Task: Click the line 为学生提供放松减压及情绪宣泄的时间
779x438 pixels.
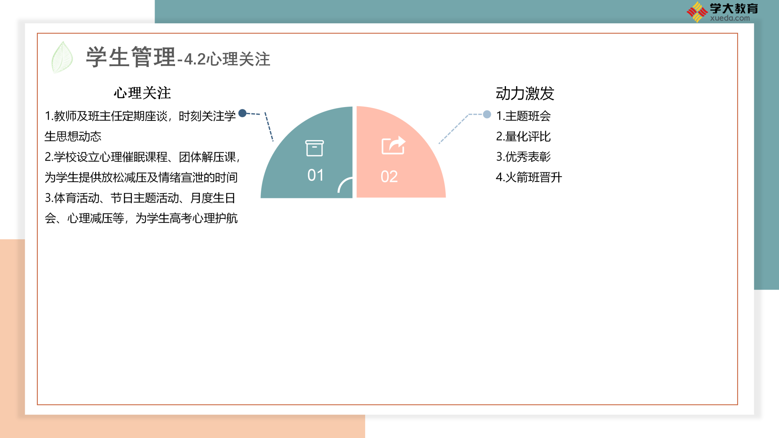Action: (x=141, y=177)
